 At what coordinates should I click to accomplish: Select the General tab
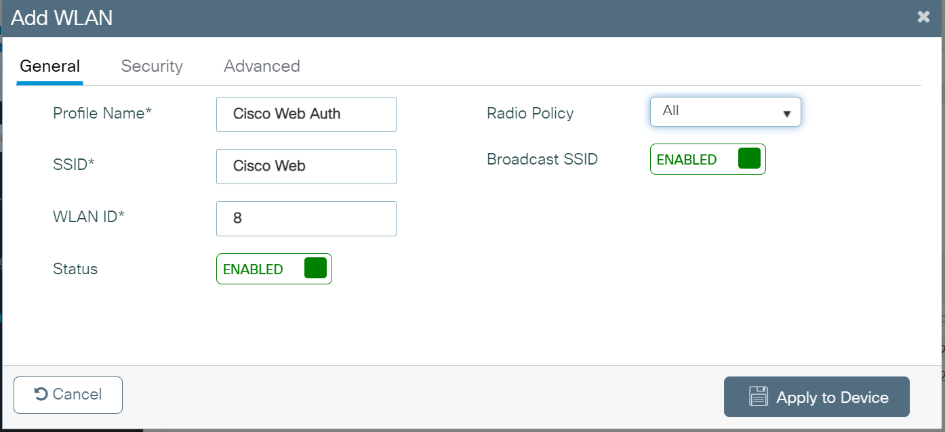click(50, 66)
